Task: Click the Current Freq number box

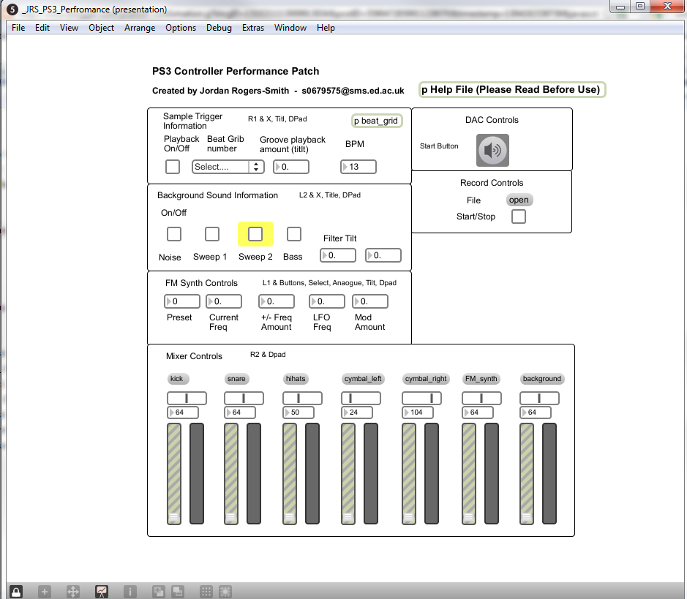Action: 224,301
